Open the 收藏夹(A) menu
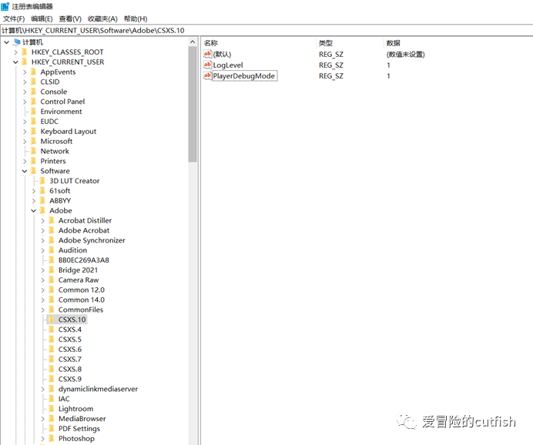 click(102, 18)
